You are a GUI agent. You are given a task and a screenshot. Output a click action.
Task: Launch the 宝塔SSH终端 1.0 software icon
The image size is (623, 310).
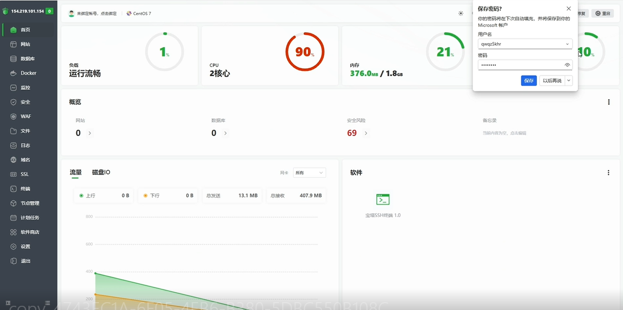383,200
